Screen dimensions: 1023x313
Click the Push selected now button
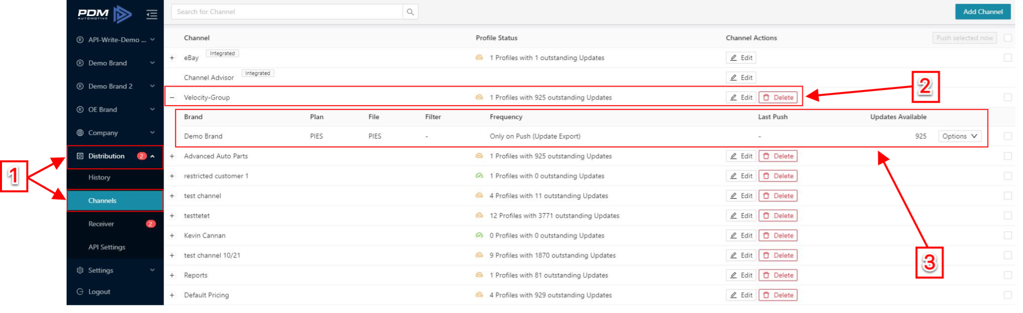point(964,37)
